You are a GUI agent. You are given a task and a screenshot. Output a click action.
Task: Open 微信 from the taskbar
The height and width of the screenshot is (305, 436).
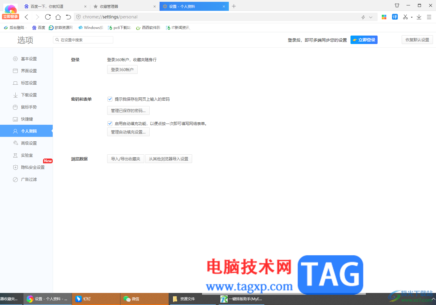145,299
